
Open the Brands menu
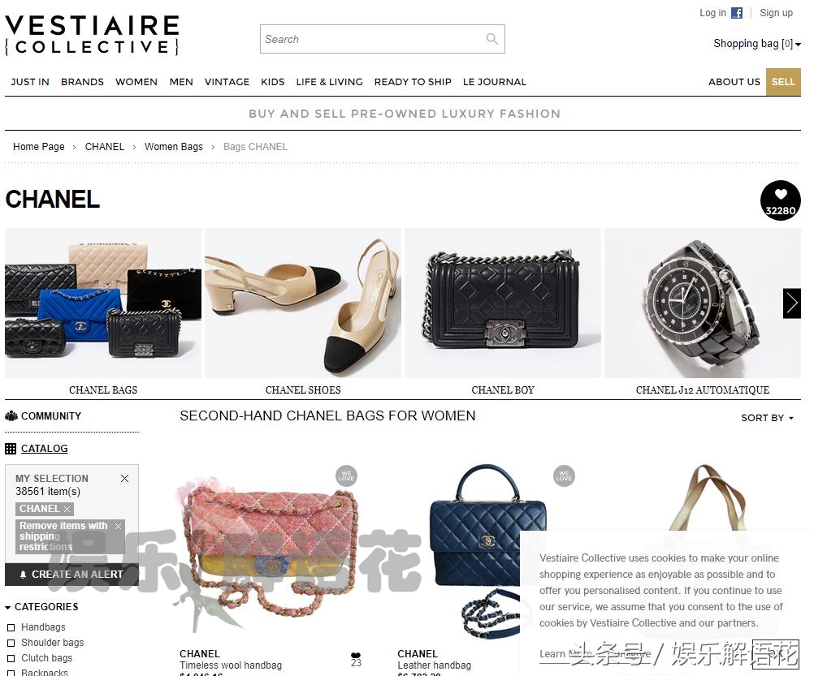(x=82, y=82)
